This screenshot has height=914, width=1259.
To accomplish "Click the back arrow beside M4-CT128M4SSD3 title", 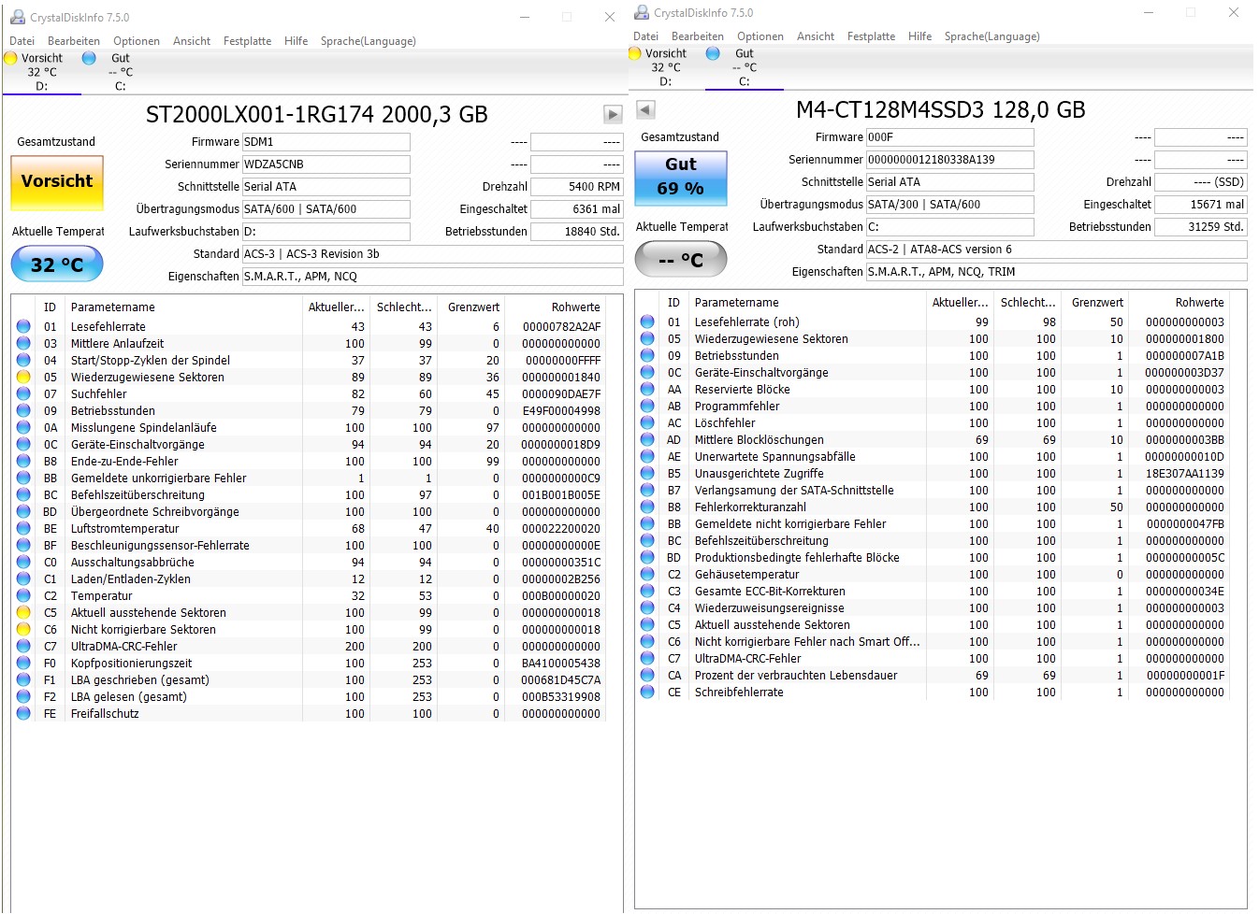I will 644,109.
